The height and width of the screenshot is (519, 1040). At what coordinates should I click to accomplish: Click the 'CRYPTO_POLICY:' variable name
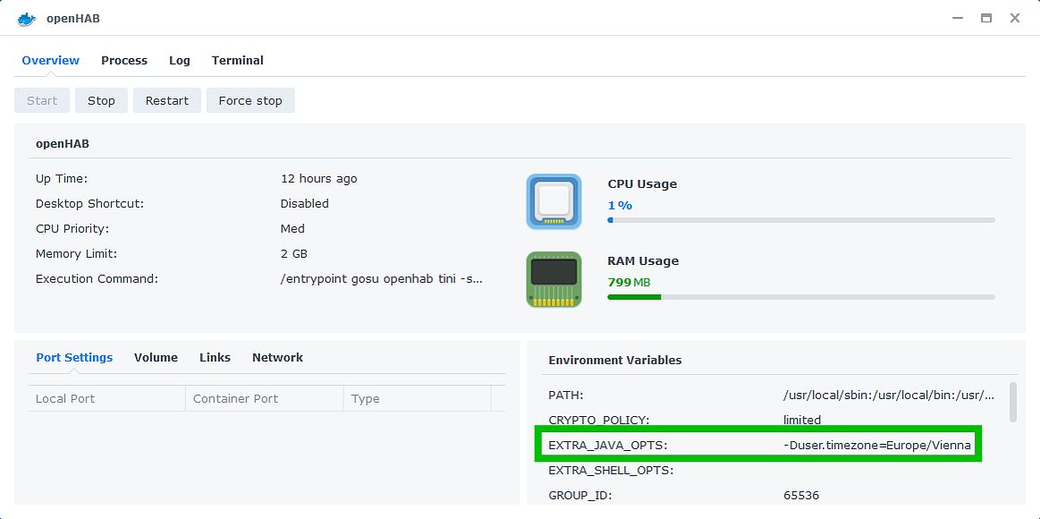tap(599, 420)
